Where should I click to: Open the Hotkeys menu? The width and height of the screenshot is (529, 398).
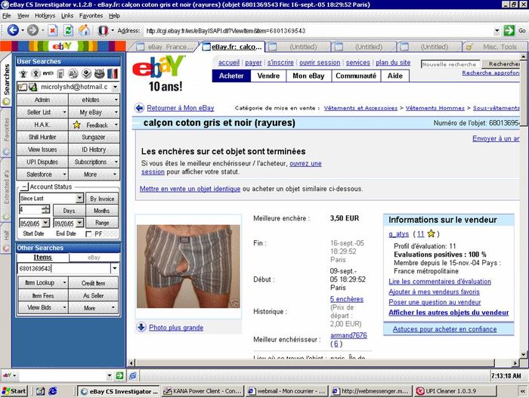[45, 16]
